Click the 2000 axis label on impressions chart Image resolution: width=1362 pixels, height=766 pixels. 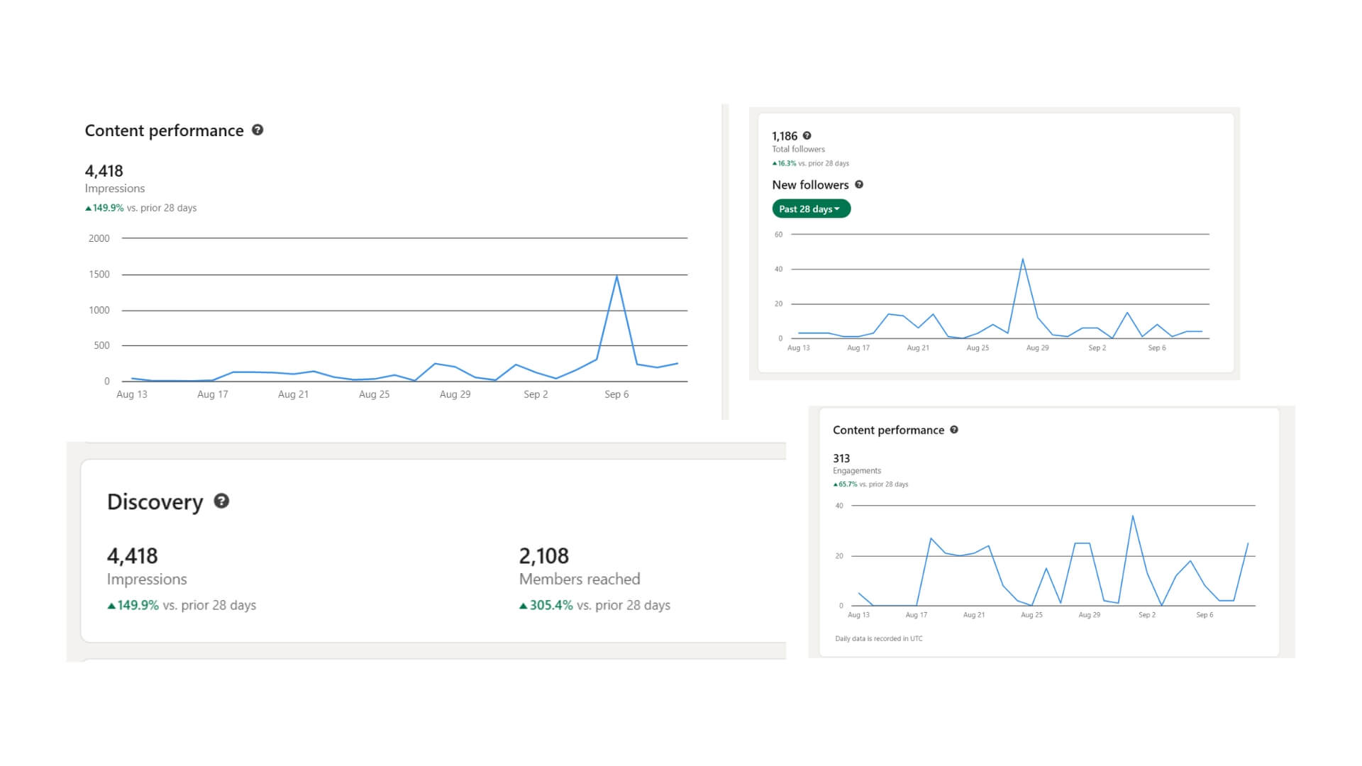click(x=99, y=238)
